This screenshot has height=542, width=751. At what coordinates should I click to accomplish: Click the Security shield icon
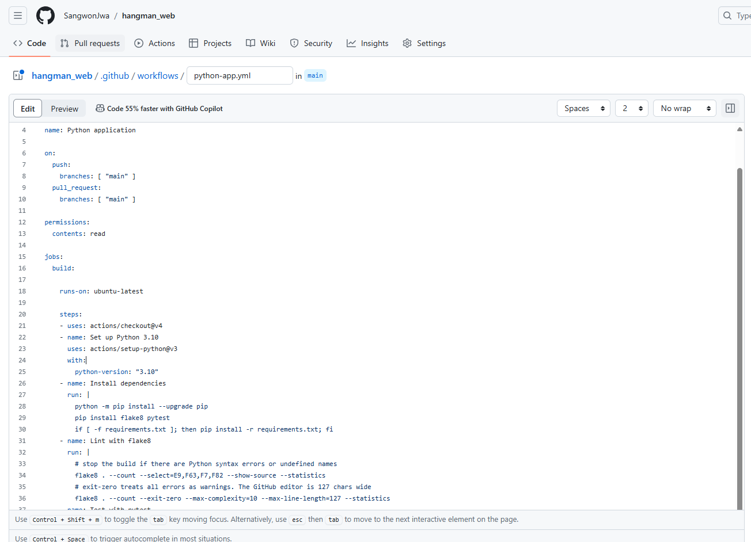pyautogui.click(x=294, y=43)
